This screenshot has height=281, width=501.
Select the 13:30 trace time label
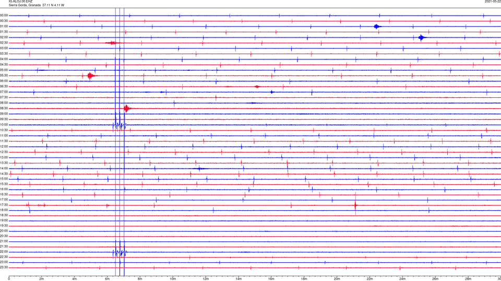(x=4, y=163)
